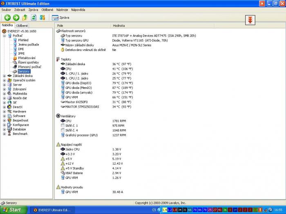The width and height of the screenshot is (286, 214).
Task: Go up one level with toolbar arrow
Action: (25, 18)
